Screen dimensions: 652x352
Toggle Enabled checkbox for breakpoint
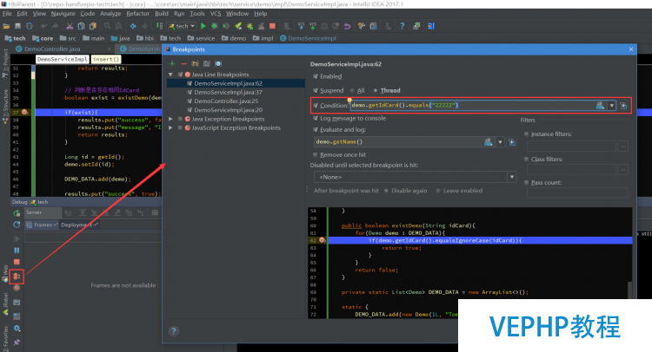316,76
